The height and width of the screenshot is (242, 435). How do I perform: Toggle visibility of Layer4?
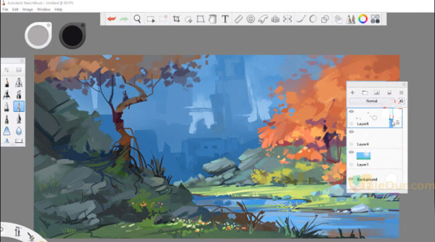click(351, 132)
